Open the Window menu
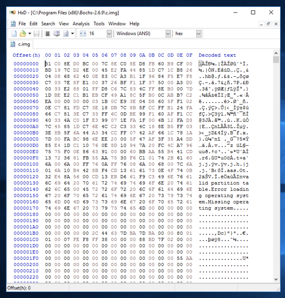The image size is (285, 298). click(x=117, y=24)
